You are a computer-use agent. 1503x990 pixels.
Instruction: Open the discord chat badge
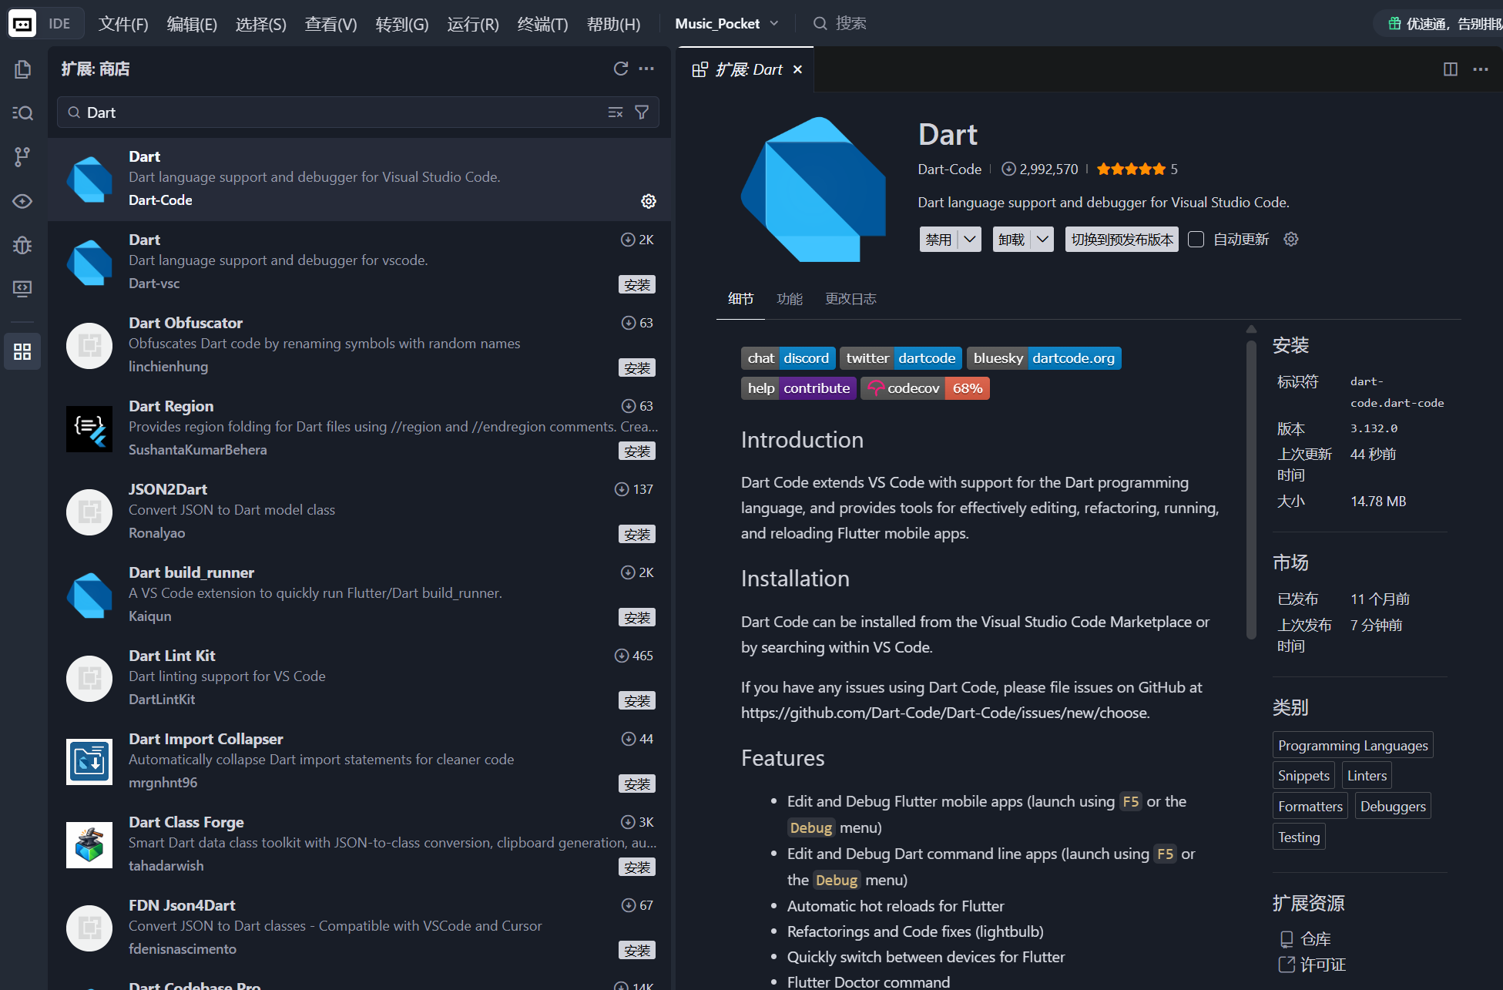tap(788, 358)
